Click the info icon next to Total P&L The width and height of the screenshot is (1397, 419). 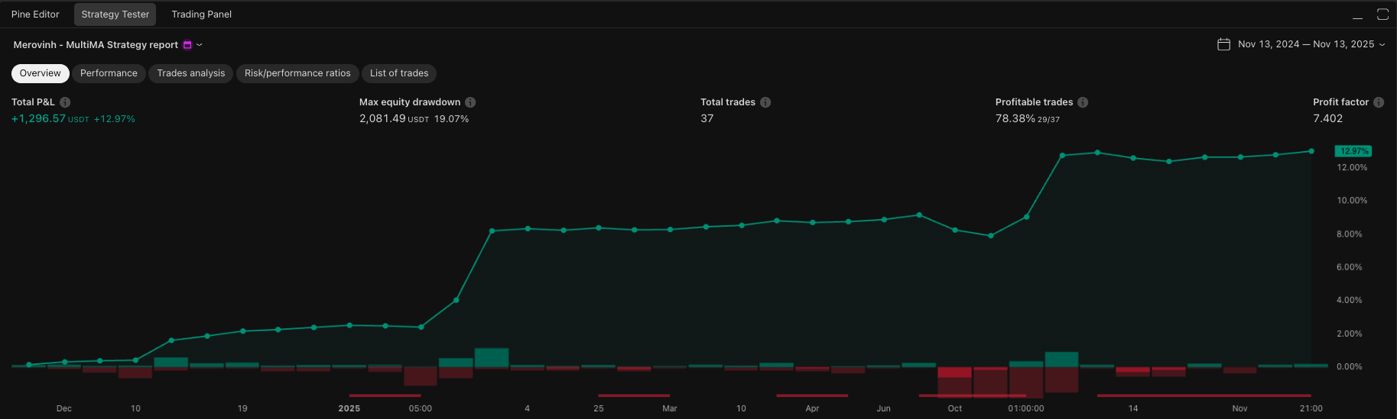[65, 102]
